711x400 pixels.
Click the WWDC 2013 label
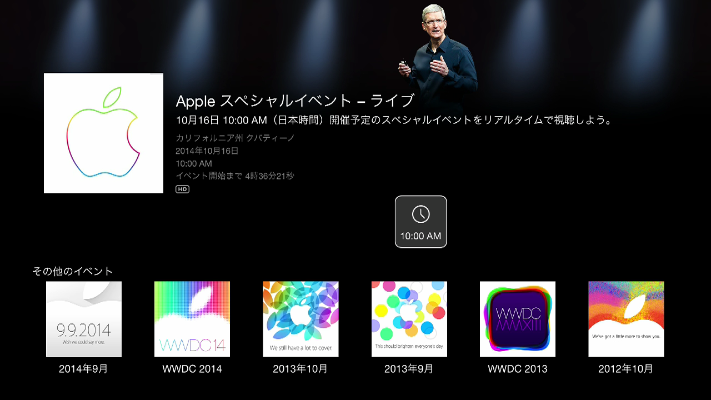click(x=518, y=369)
